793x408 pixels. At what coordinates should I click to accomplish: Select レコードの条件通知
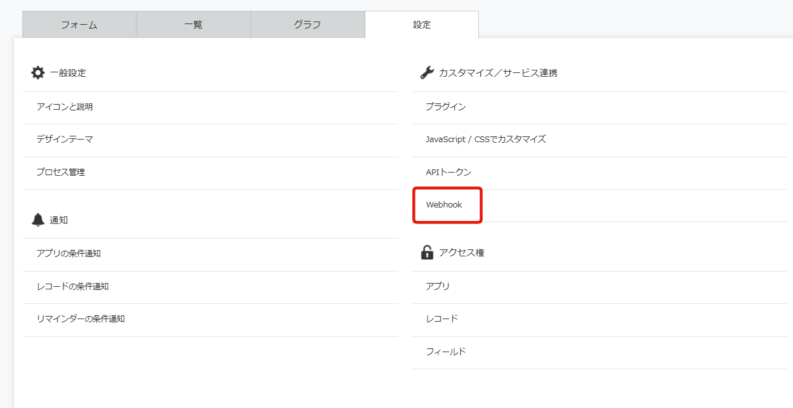73,286
